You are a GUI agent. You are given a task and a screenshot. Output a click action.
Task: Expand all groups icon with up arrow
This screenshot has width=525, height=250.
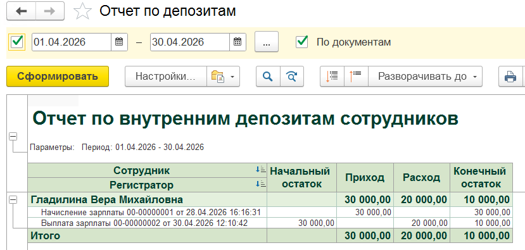(356, 77)
